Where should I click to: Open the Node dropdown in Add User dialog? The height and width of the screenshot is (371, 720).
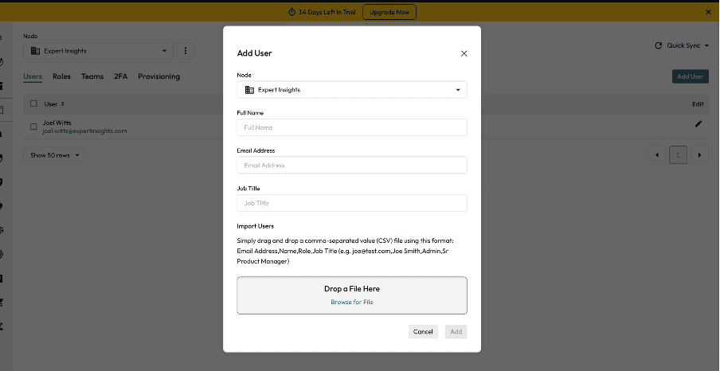352,90
